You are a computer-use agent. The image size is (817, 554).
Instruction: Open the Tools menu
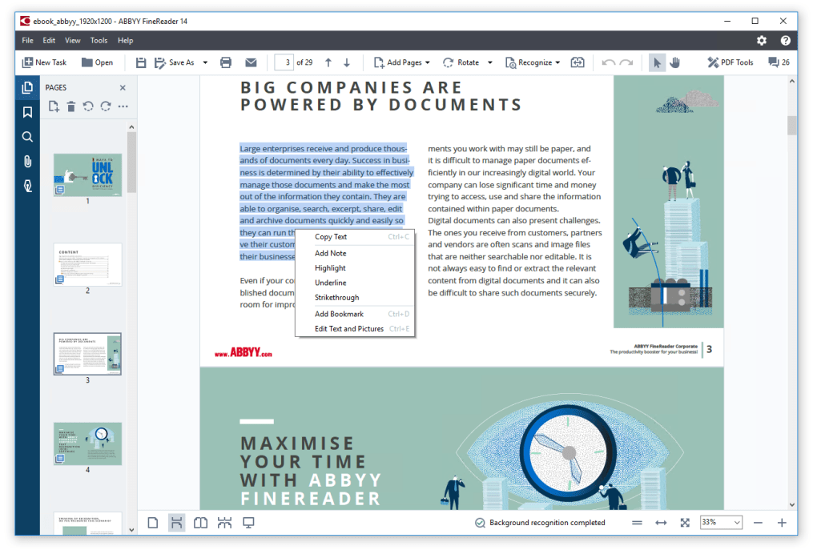(x=99, y=40)
